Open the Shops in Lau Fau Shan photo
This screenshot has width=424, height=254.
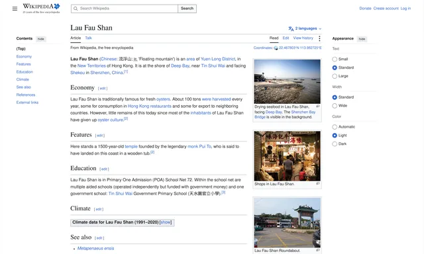tap(287, 156)
